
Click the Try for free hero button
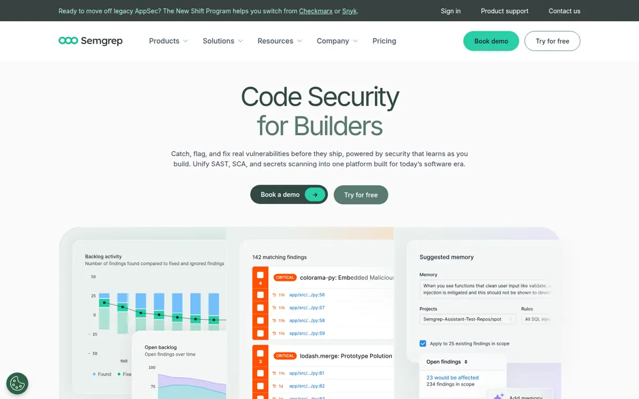click(361, 195)
